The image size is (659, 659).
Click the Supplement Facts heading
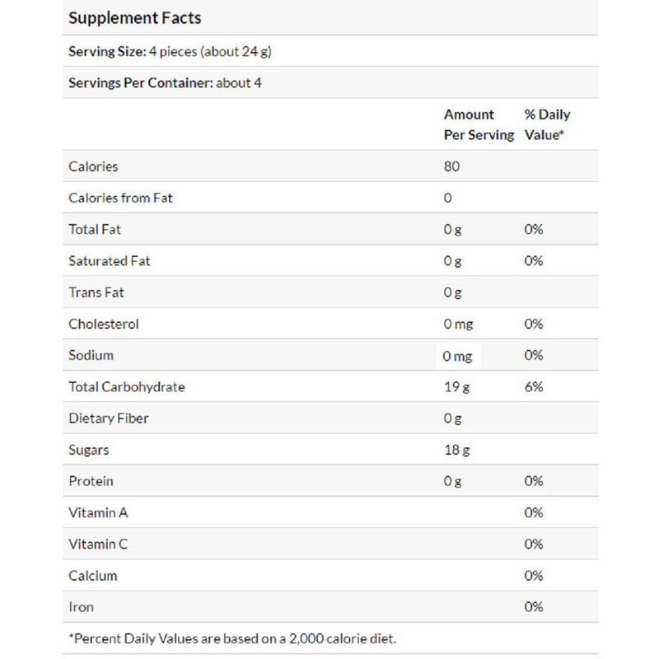134,17
